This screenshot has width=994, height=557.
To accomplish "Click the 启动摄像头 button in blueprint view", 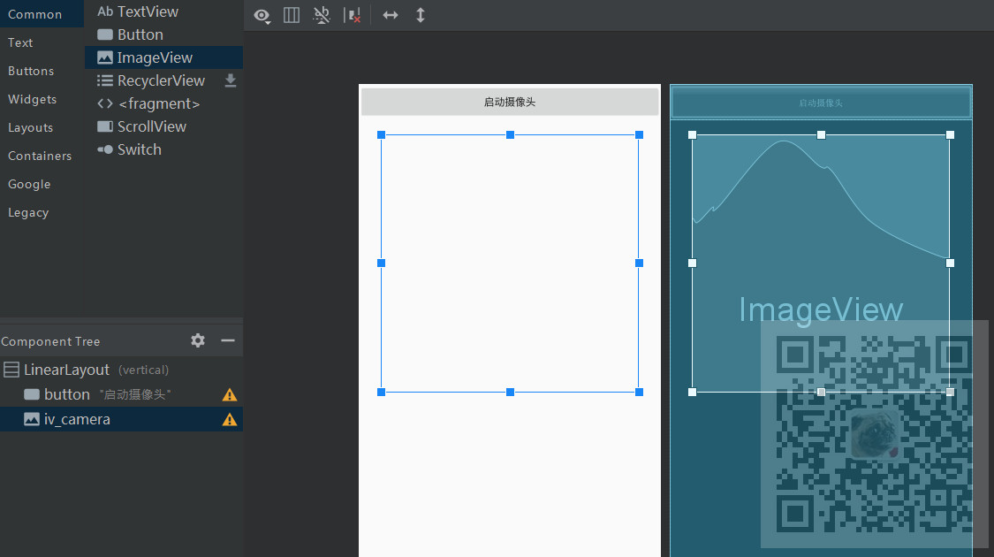I will (x=821, y=103).
